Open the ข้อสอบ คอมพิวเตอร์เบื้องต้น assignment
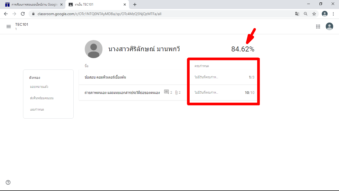The image size is (339, 191). pos(105,77)
